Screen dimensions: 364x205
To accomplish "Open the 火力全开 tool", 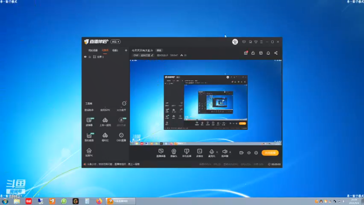I will (x=121, y=110).
